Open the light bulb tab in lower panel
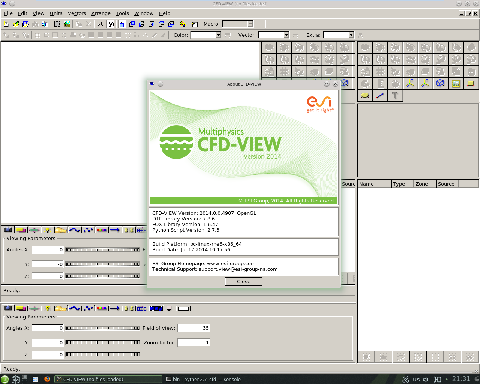 pos(47,308)
